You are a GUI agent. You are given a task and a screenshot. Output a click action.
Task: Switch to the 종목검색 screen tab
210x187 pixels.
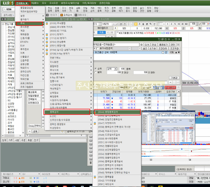pyautogui.click(x=66, y=15)
